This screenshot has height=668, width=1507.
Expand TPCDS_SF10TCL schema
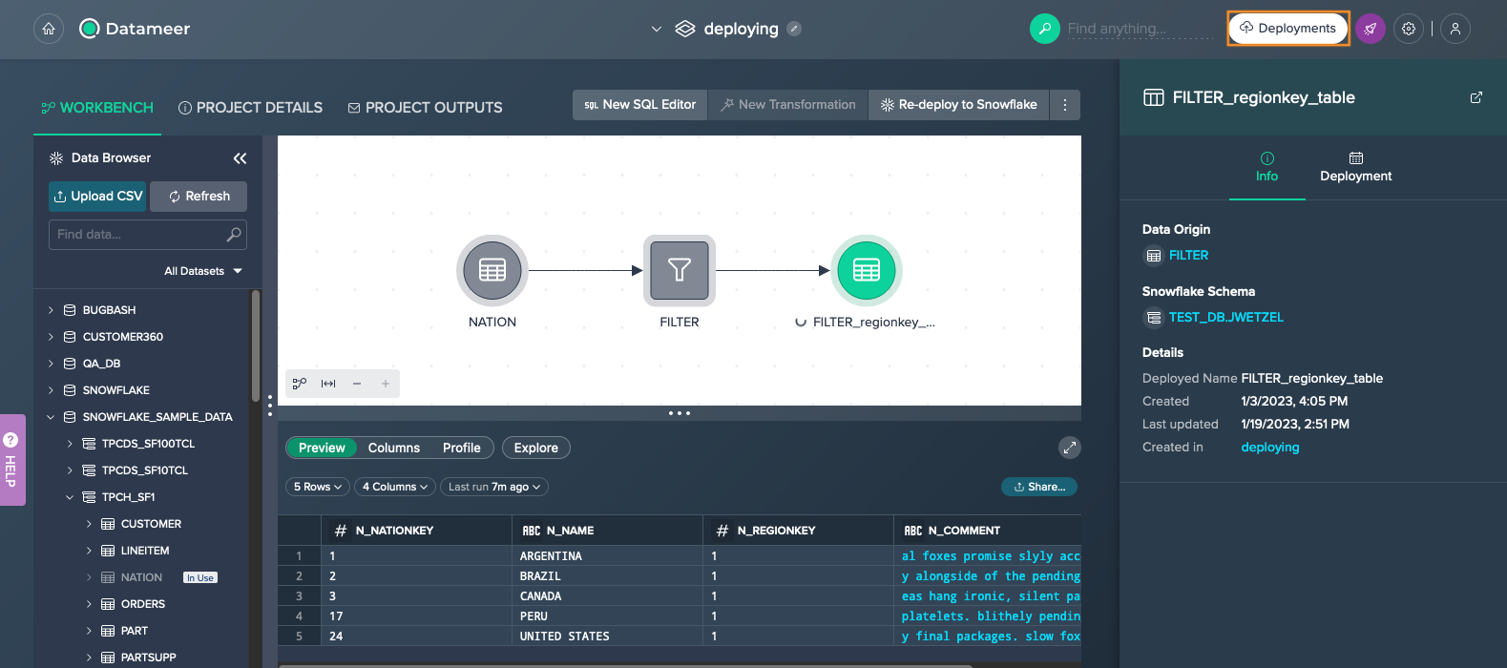(x=70, y=470)
